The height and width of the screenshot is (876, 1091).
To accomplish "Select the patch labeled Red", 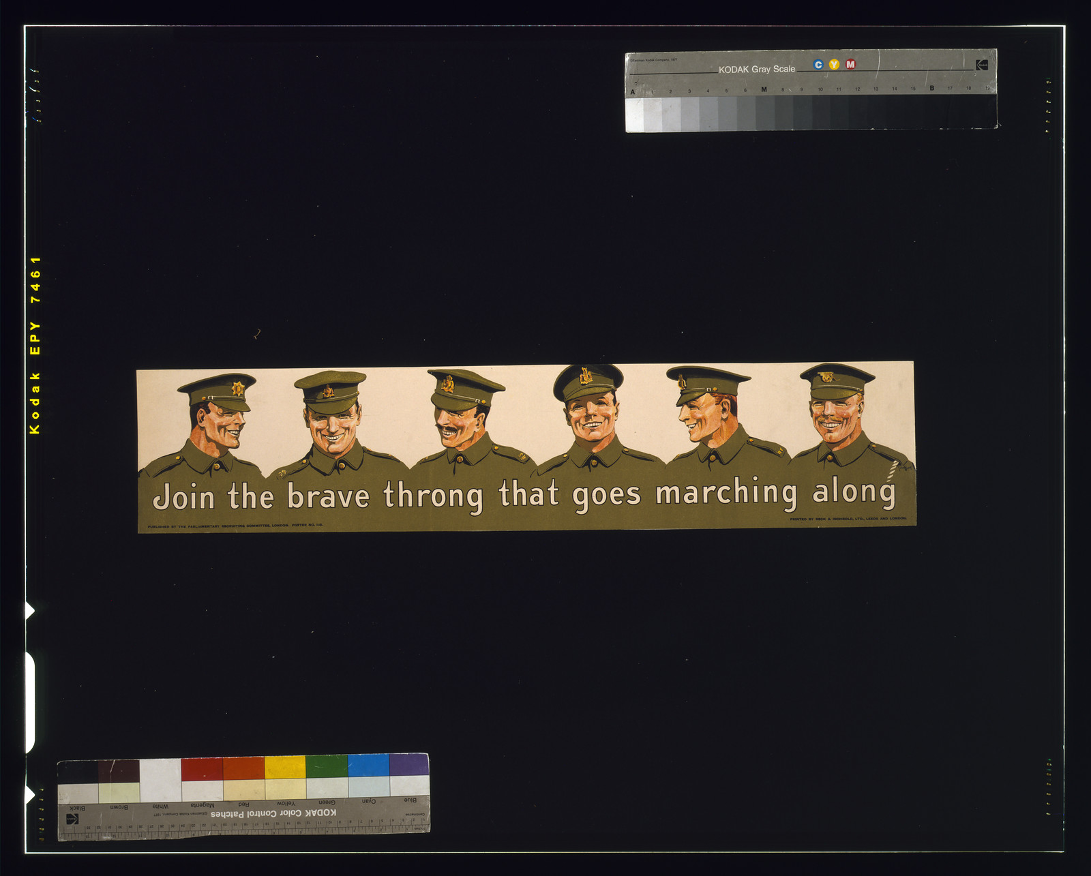I will pos(243,769).
